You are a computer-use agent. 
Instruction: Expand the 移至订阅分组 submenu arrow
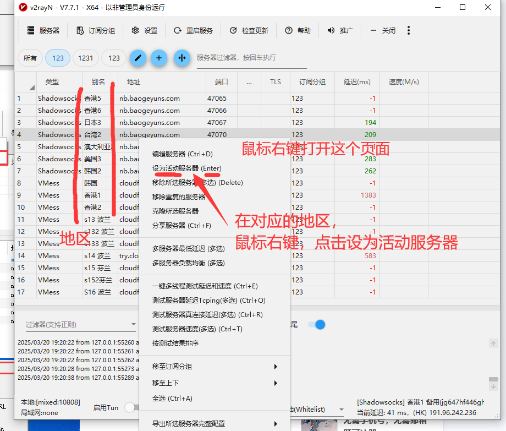coord(276,367)
